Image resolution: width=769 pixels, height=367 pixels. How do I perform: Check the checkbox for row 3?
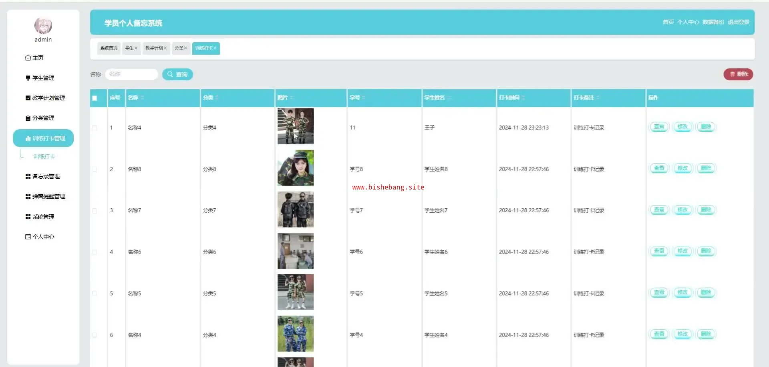point(95,211)
